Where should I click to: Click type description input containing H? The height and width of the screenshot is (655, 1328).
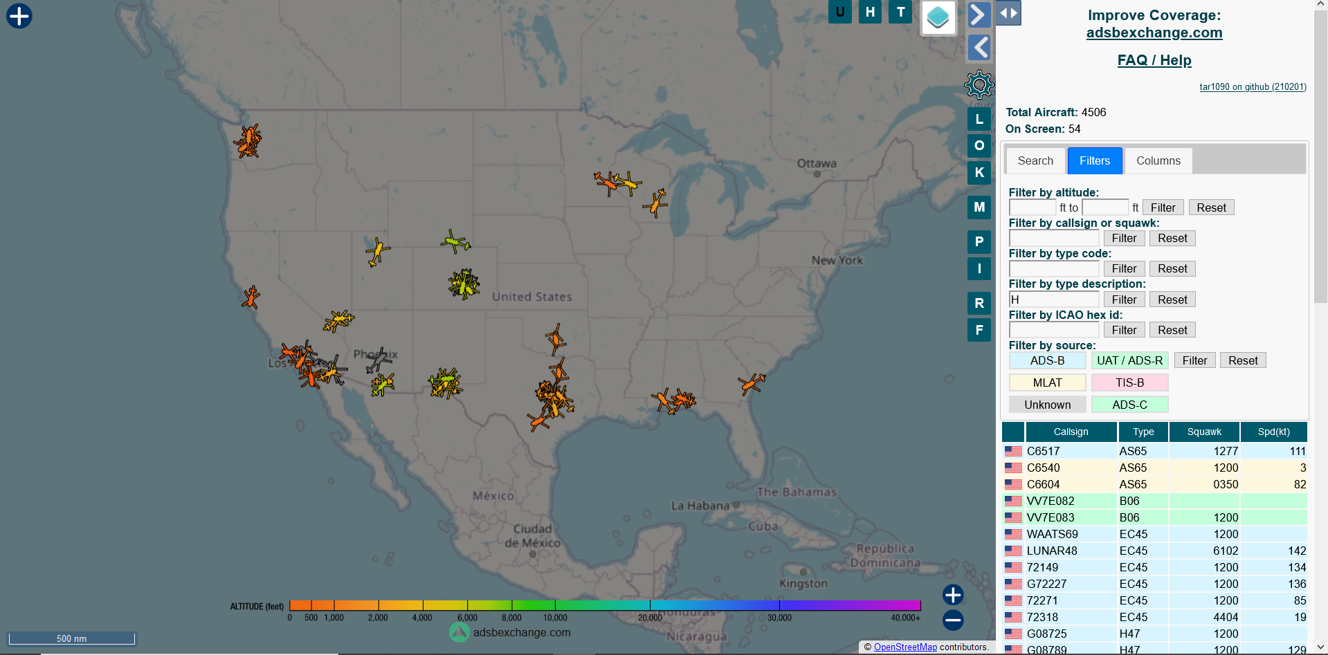[x=1054, y=299]
